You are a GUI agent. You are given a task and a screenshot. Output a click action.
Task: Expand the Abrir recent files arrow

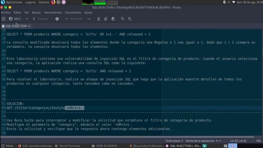click(27, 19)
